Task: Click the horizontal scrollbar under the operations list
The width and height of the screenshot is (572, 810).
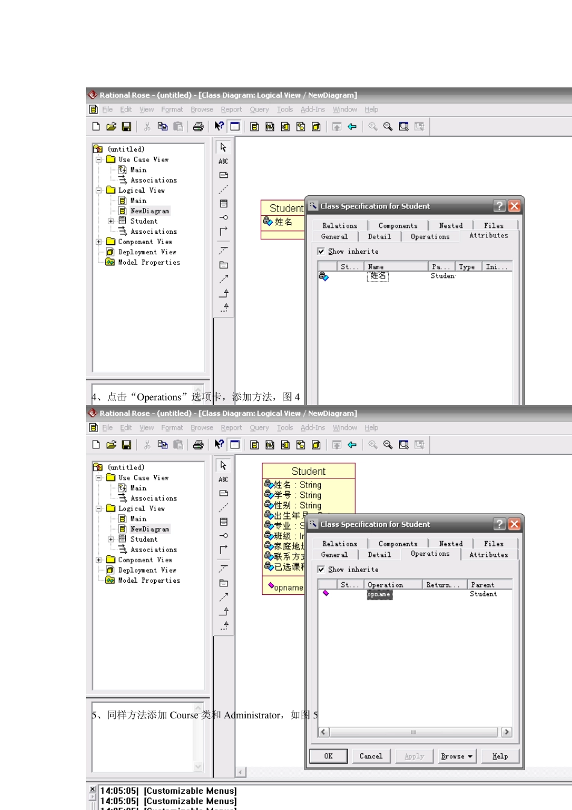Action: point(414,732)
